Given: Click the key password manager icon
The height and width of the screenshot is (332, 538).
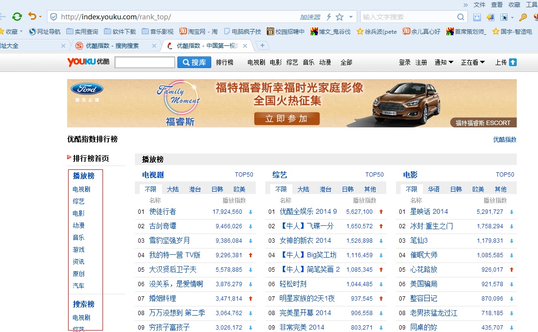Looking at the screenshot, I should coord(523,17).
